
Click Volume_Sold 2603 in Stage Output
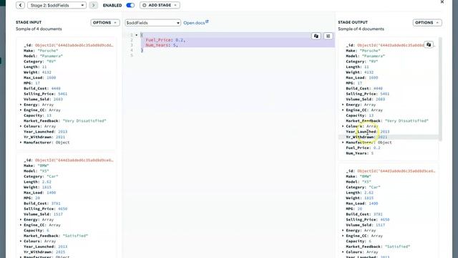[x=366, y=99]
